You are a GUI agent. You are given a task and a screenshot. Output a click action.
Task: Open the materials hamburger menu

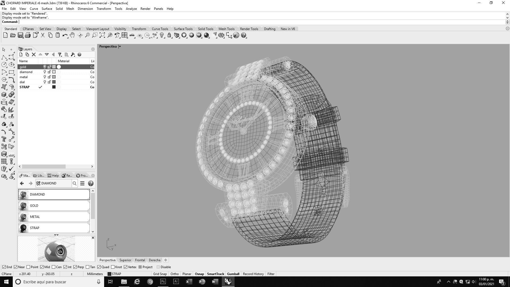click(x=82, y=183)
